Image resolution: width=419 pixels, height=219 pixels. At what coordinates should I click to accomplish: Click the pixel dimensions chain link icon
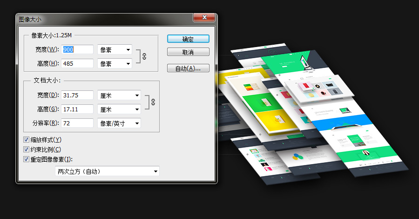click(144, 56)
